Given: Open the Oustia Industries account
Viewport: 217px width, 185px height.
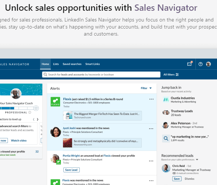Looking at the screenshot, I should click(183, 98).
